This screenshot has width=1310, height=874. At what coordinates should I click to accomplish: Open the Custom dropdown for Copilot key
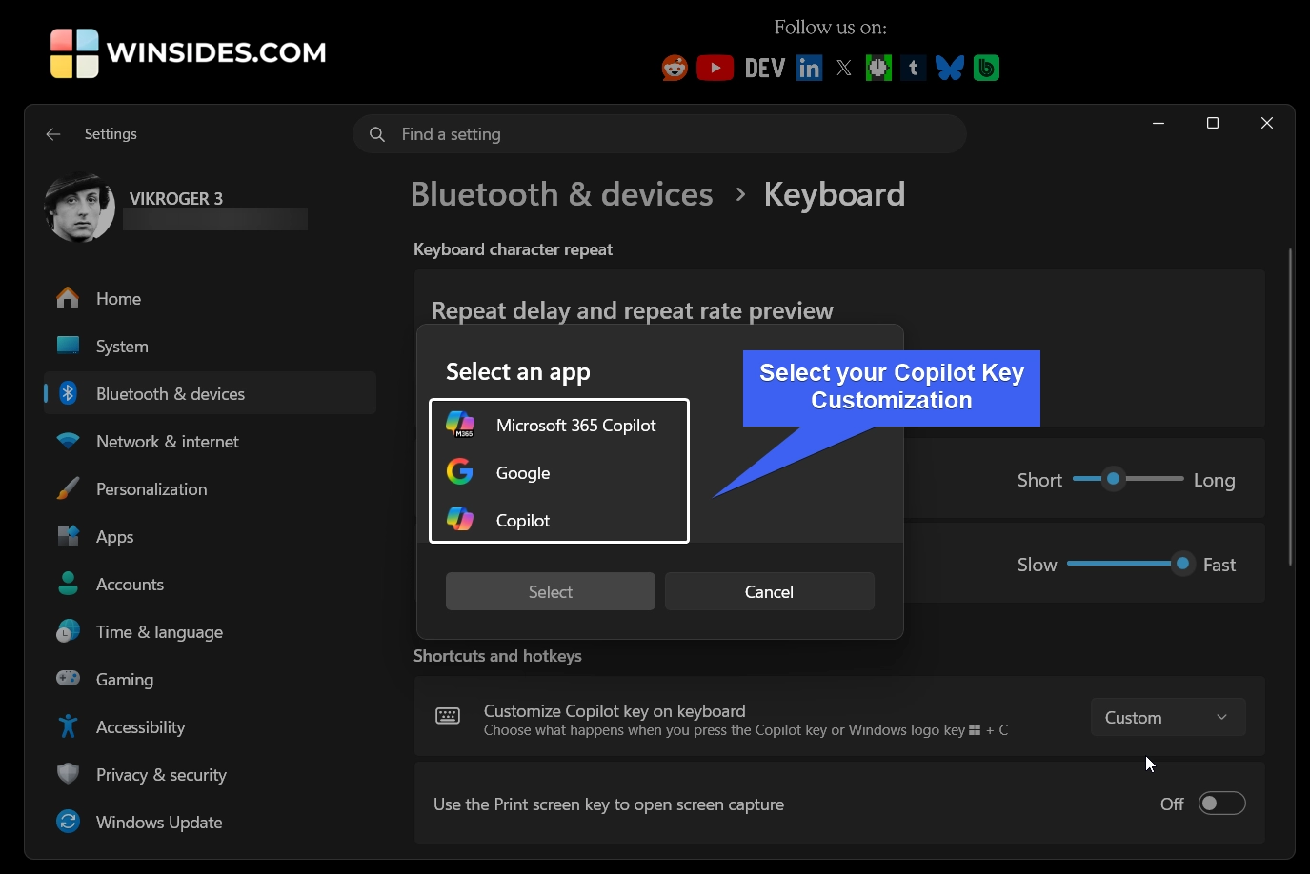[x=1167, y=716]
